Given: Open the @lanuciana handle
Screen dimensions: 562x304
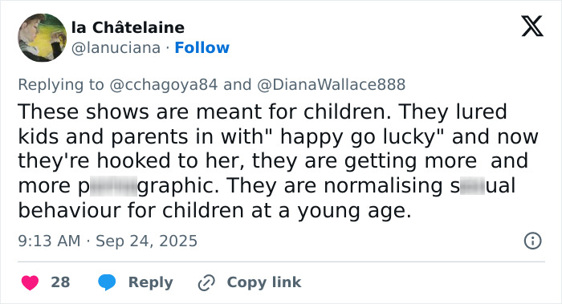Looking at the screenshot, I should tap(116, 47).
